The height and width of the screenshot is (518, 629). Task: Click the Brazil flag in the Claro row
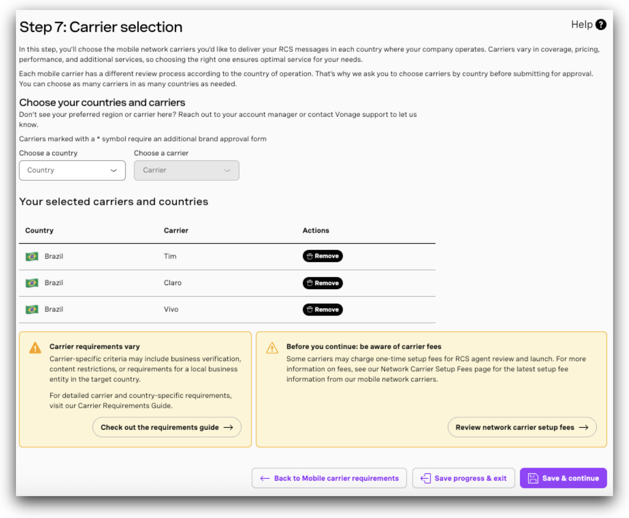32,283
